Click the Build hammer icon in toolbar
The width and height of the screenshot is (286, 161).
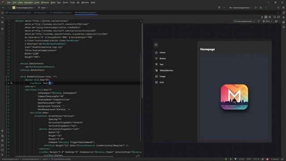point(219,8)
